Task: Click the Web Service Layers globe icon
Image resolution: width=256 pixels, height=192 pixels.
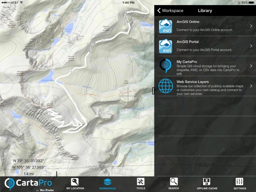Action: (166, 86)
